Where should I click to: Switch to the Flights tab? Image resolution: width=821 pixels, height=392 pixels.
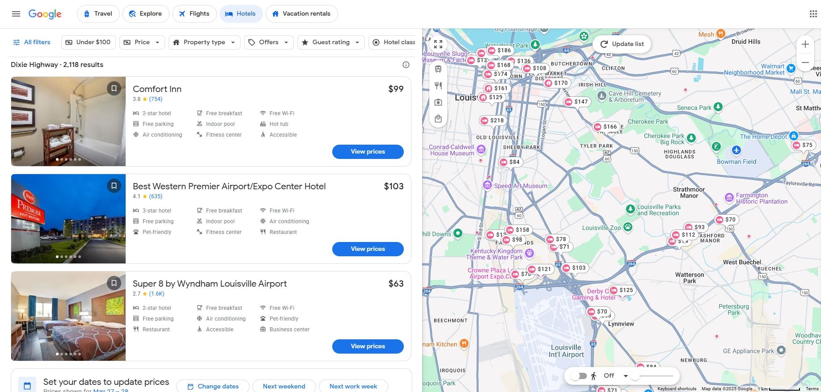coord(194,14)
